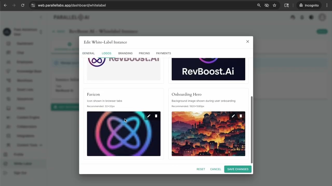Image resolution: width=332 pixels, height=186 pixels.
Task: Click the 'Onboarding Hero' section heading
Action: 186,95
